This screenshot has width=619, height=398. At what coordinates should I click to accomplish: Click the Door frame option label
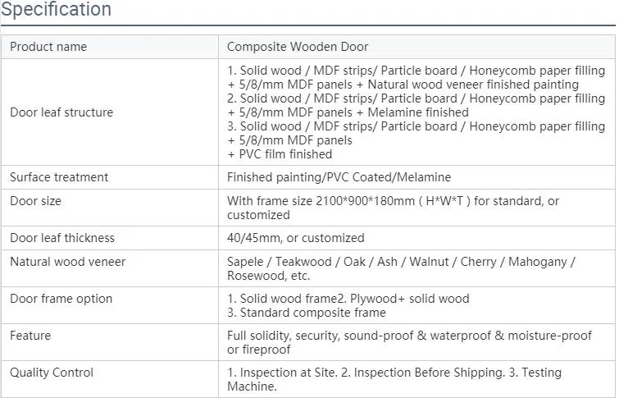click(61, 299)
